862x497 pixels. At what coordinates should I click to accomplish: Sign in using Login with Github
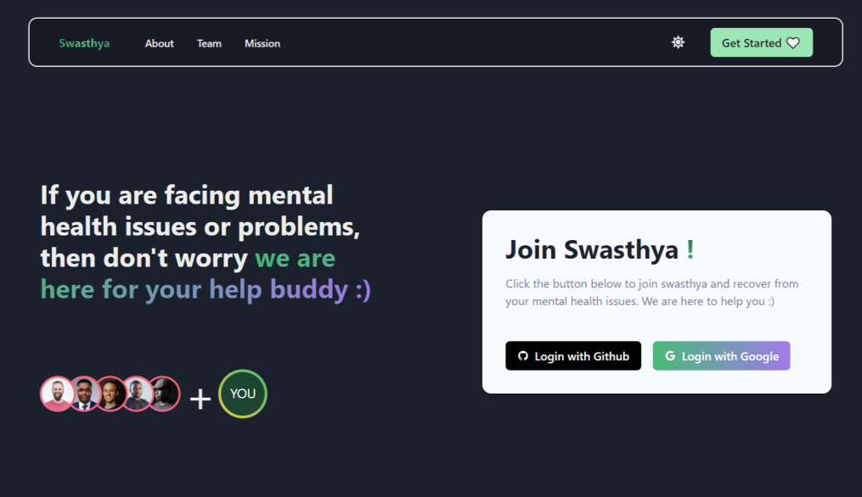click(x=573, y=356)
